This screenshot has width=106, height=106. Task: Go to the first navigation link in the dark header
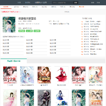tap(19, 3)
